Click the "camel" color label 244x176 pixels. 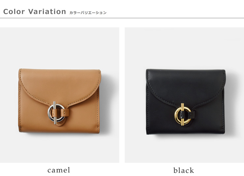click(59, 170)
